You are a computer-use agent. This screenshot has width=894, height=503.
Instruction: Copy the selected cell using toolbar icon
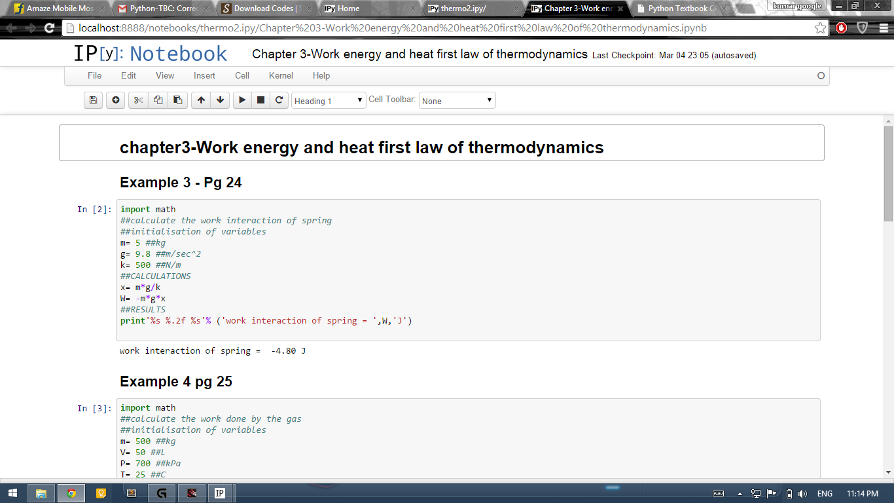158,100
